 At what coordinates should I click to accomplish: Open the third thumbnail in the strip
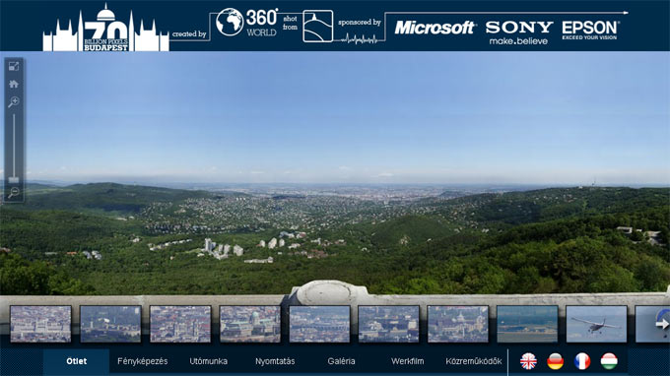[180, 324]
